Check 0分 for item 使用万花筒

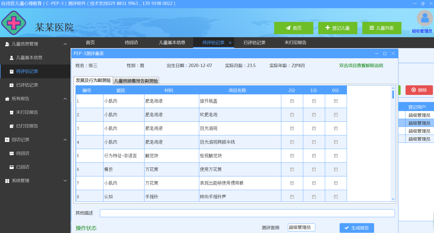coord(336,170)
